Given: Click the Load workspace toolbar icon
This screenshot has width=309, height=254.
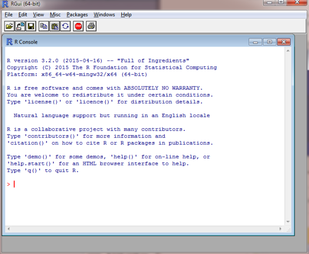Looking at the screenshot, I should click(20, 26).
